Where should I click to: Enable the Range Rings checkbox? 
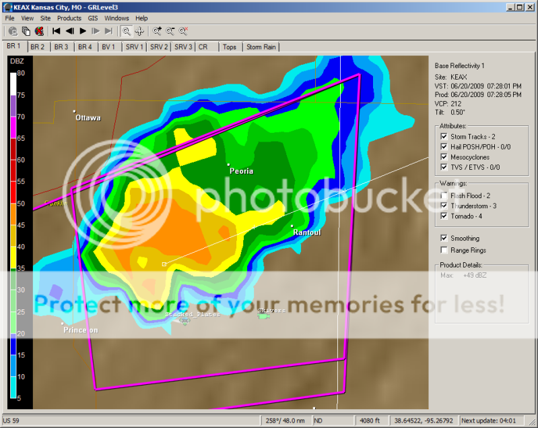444,250
